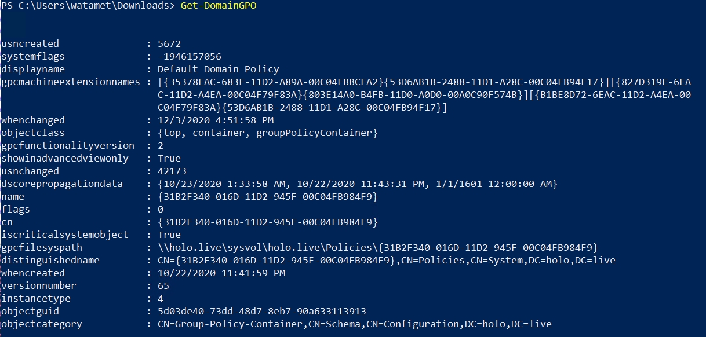706x337 pixels.
Task: Click the displayname value Default Domain Policy
Action: coord(218,69)
